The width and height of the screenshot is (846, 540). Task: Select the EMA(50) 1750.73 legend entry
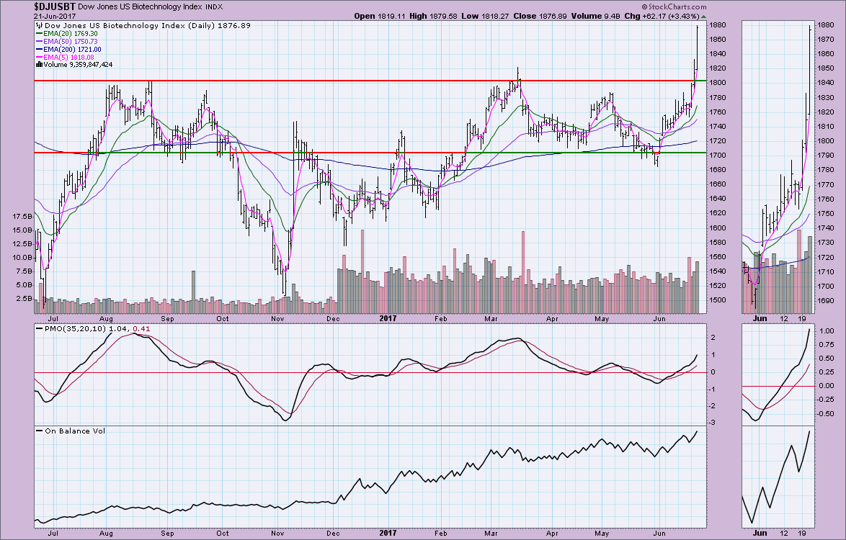(70, 42)
